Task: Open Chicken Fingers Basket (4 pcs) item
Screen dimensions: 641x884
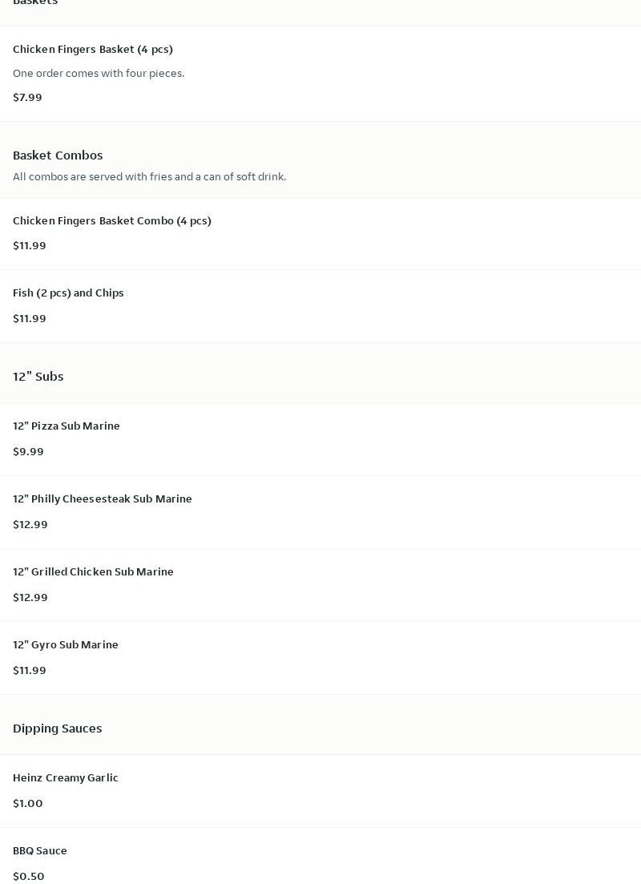Action: (x=93, y=49)
